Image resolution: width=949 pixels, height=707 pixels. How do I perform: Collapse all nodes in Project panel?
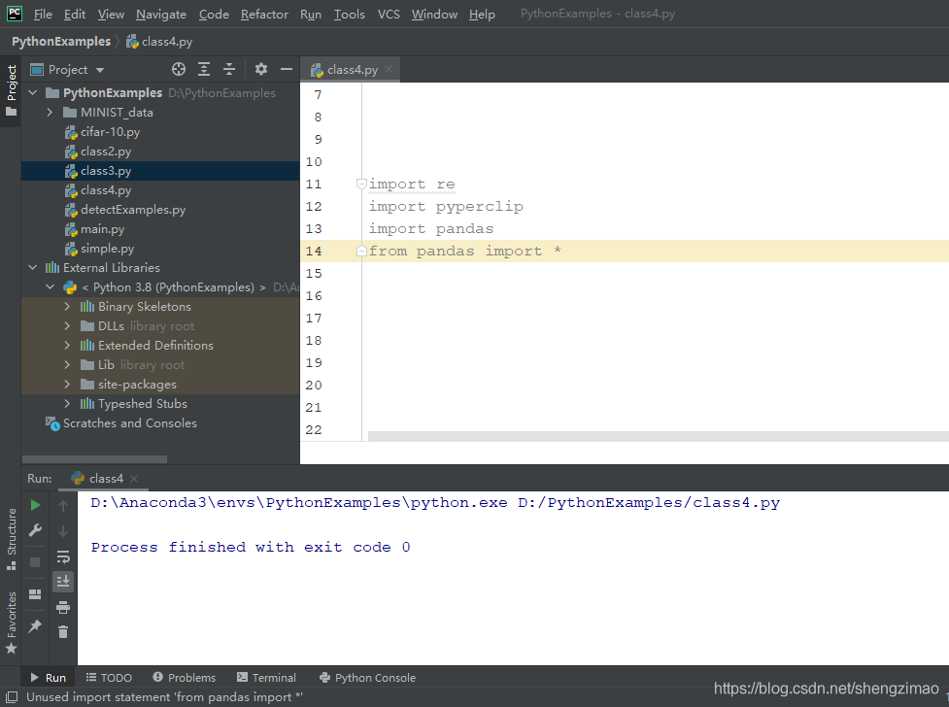(229, 69)
